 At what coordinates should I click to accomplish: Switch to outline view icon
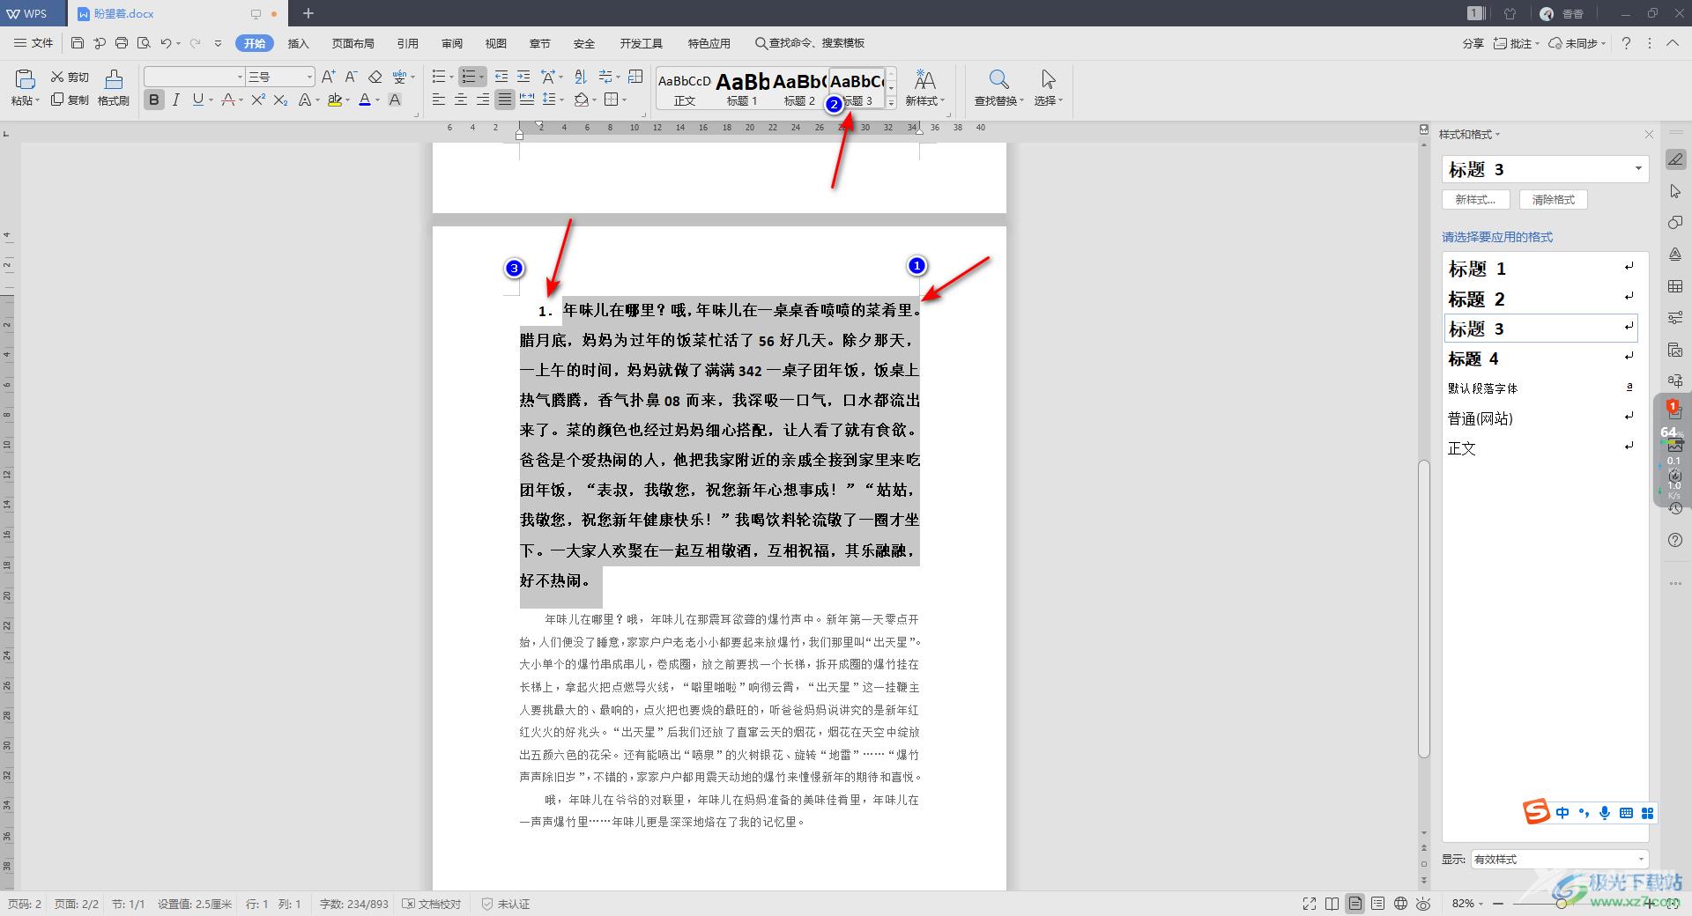coord(1378,904)
